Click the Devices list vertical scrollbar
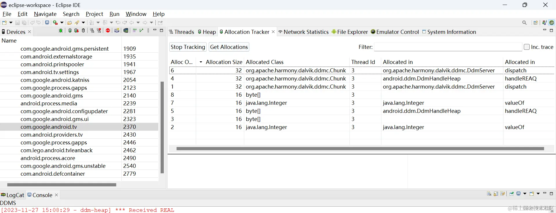Viewport: 556px width, 213px height. (162, 127)
